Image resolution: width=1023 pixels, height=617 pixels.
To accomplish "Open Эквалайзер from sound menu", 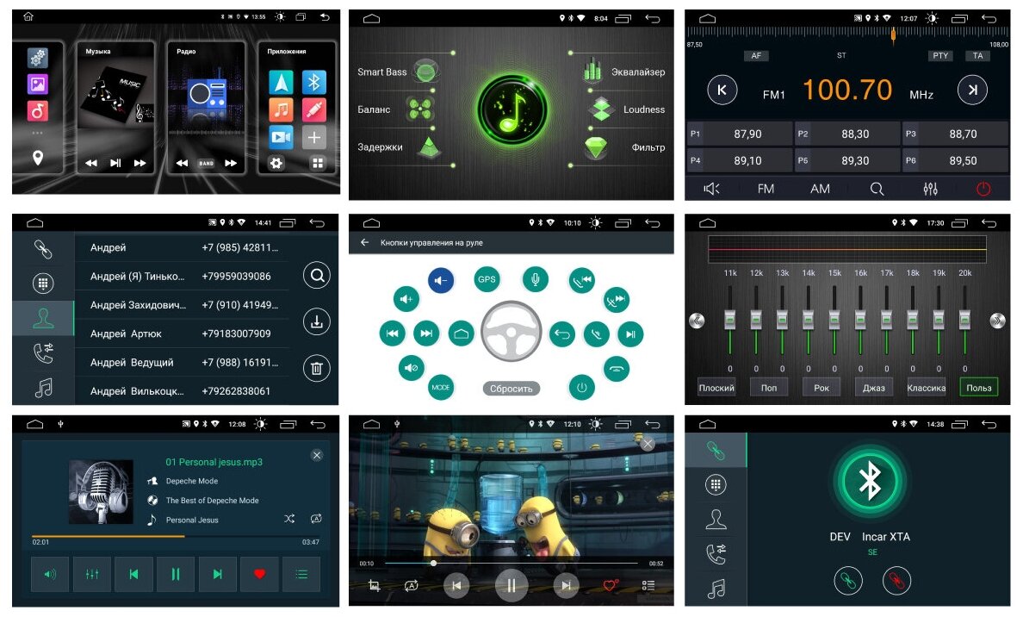I will 623,72.
